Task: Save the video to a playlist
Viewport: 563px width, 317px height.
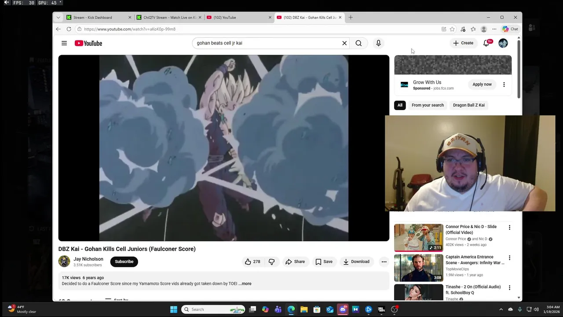Action: pos(324,262)
